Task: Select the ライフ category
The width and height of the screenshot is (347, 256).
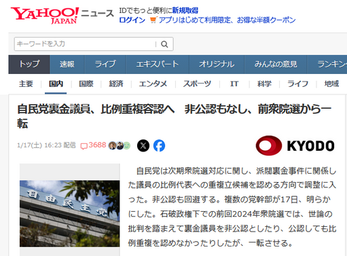Action: (298, 84)
